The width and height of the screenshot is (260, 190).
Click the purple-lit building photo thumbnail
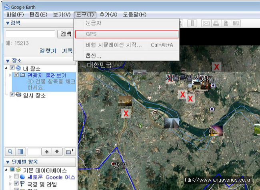point(216,131)
